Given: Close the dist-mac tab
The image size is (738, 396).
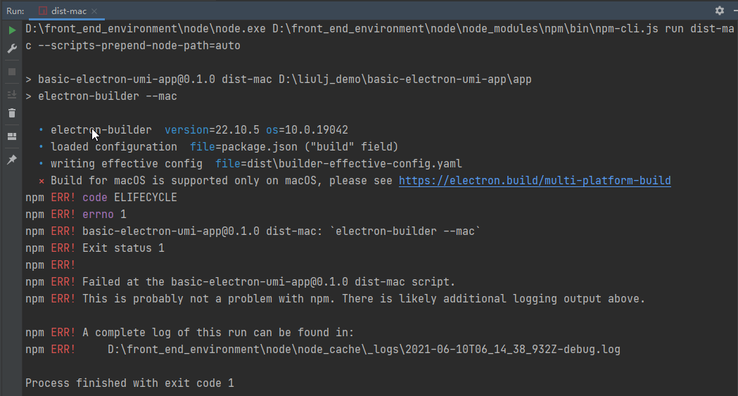Looking at the screenshot, I should (95, 11).
